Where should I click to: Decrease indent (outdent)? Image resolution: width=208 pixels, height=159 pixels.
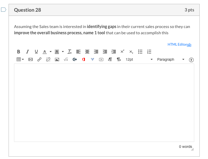pyautogui.click(x=105, y=52)
